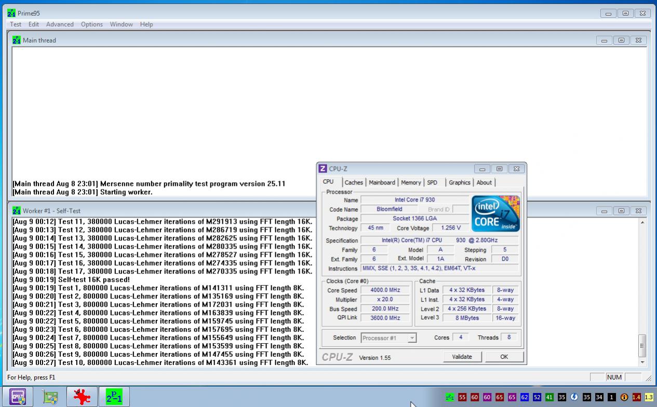Click the dark red 60 tray icon
This screenshot has width=657, height=407.
(x=475, y=397)
